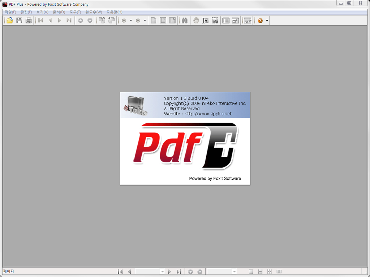Go to next page from status bar

point(169,272)
